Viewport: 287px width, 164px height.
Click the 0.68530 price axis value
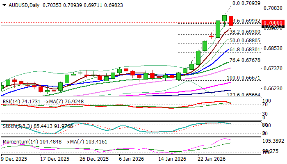273,48
